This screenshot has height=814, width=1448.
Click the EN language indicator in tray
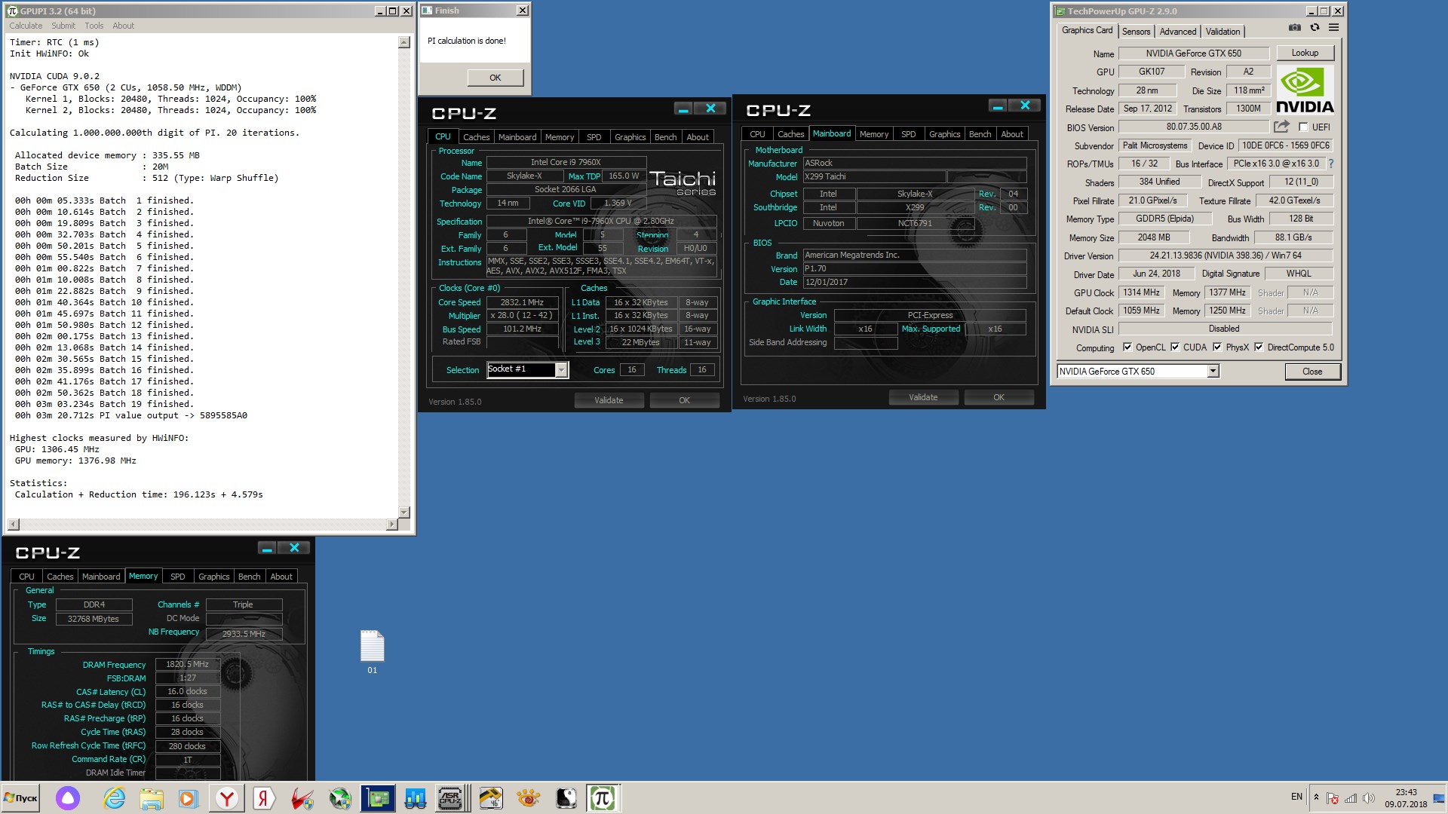click(x=1296, y=797)
